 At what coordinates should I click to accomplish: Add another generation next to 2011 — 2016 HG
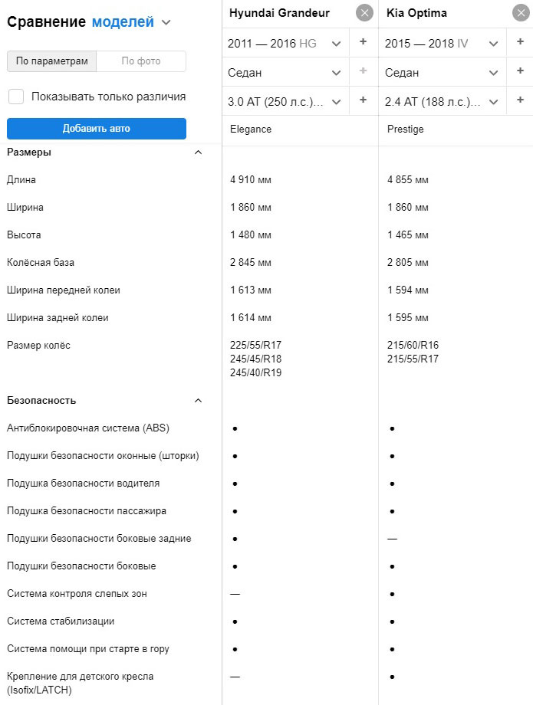click(364, 42)
